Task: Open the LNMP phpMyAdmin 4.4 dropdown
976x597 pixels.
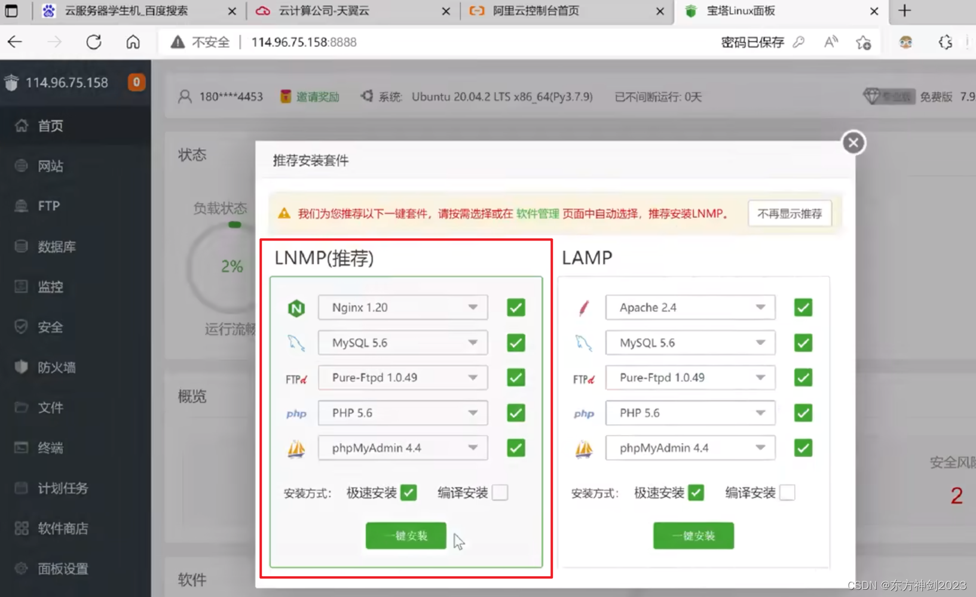Action: click(x=403, y=448)
